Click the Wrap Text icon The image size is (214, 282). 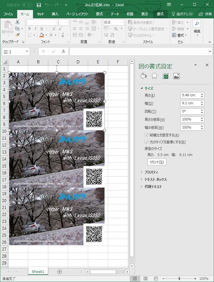(x=94, y=22)
